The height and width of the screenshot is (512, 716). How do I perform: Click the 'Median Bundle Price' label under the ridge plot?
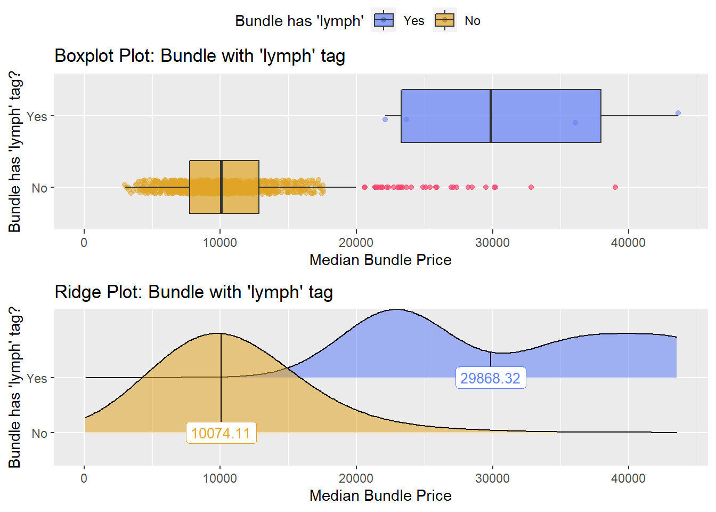(380, 495)
